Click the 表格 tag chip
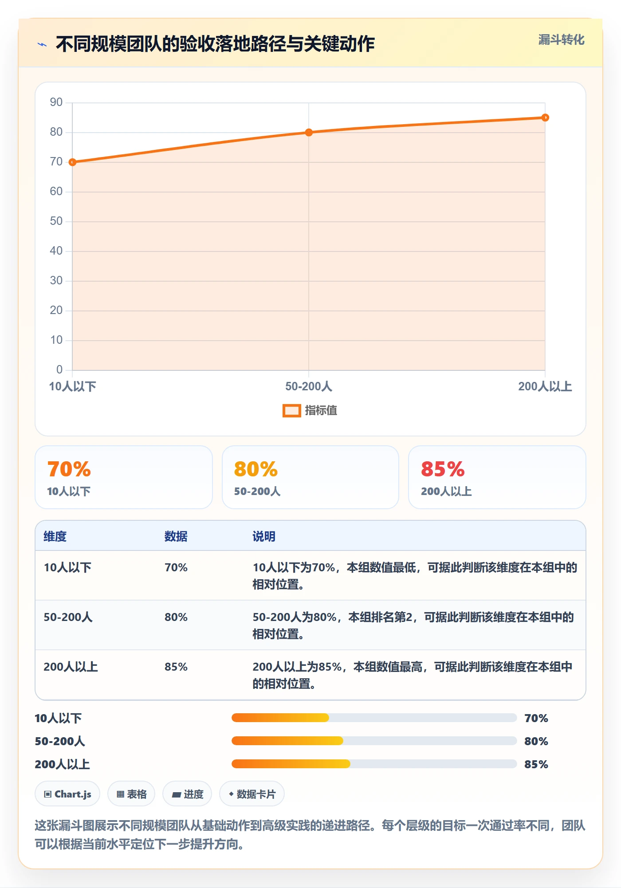This screenshot has width=621, height=888. (131, 794)
